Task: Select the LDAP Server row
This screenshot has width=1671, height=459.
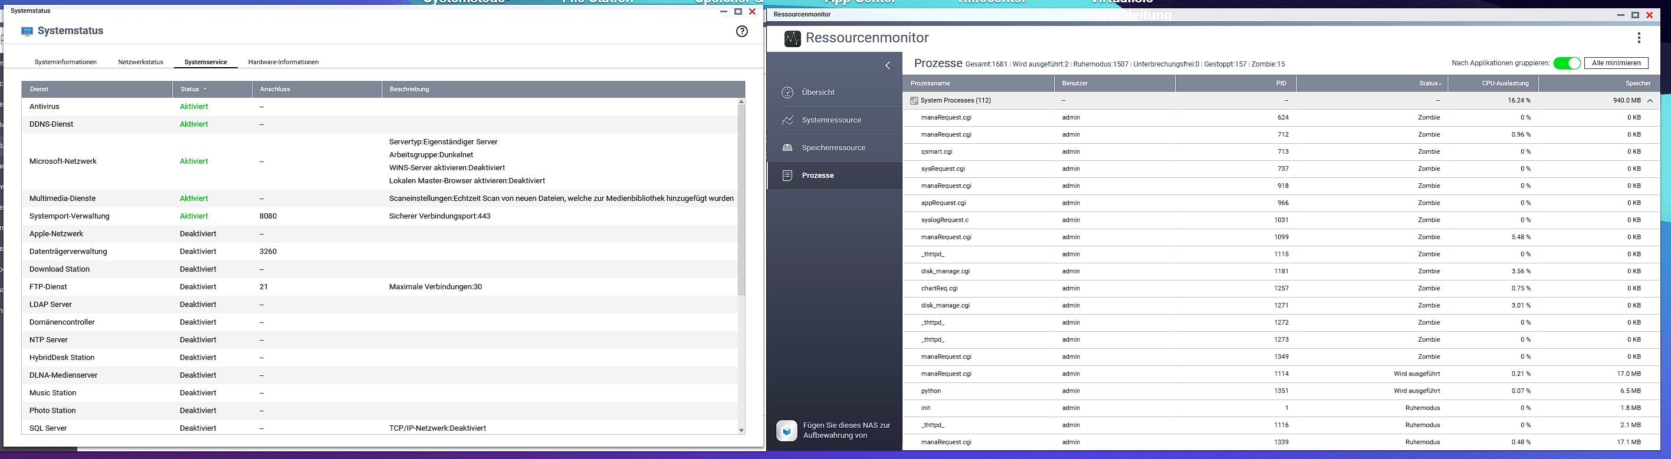Action: [379, 305]
